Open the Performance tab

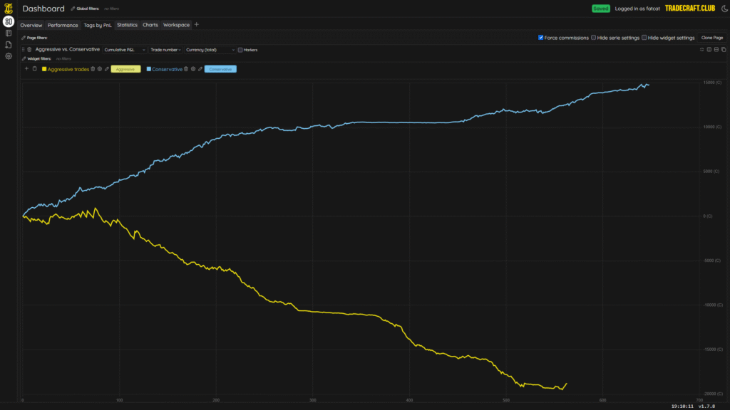tap(63, 25)
